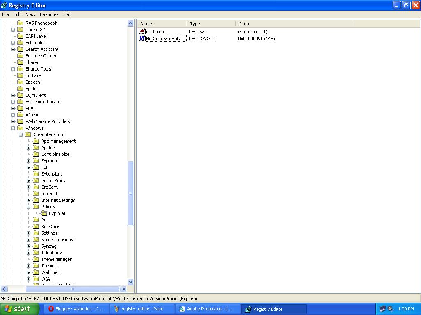Screen dimensions: 421x315
Task: Click the RAS Phonebook folder icon
Action: [21, 23]
